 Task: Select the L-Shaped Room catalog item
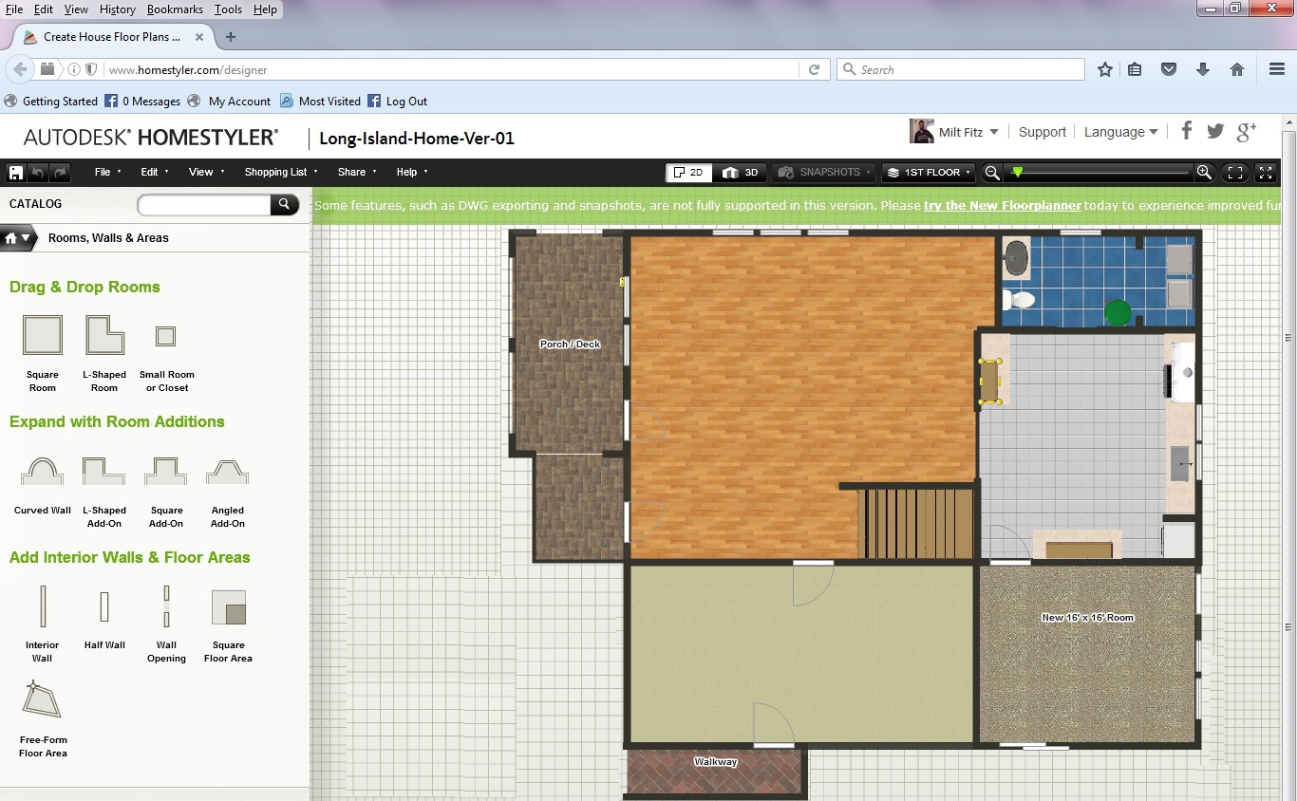(104, 335)
